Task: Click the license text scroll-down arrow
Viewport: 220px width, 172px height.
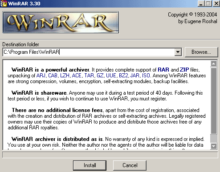Action: pyautogui.click(x=214, y=146)
